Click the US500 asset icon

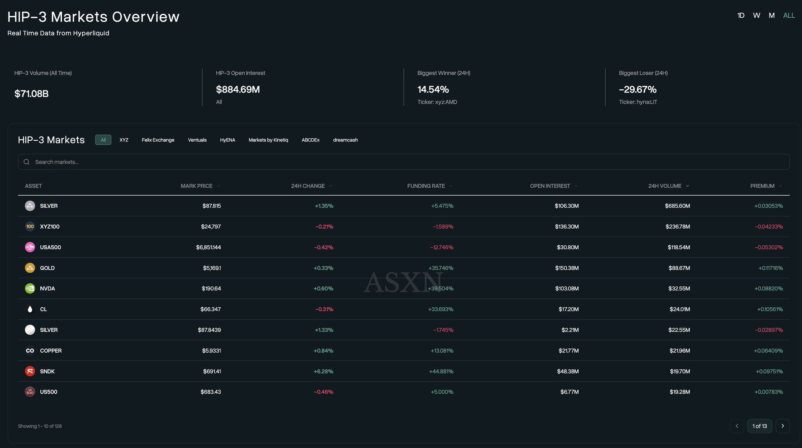pyautogui.click(x=30, y=392)
